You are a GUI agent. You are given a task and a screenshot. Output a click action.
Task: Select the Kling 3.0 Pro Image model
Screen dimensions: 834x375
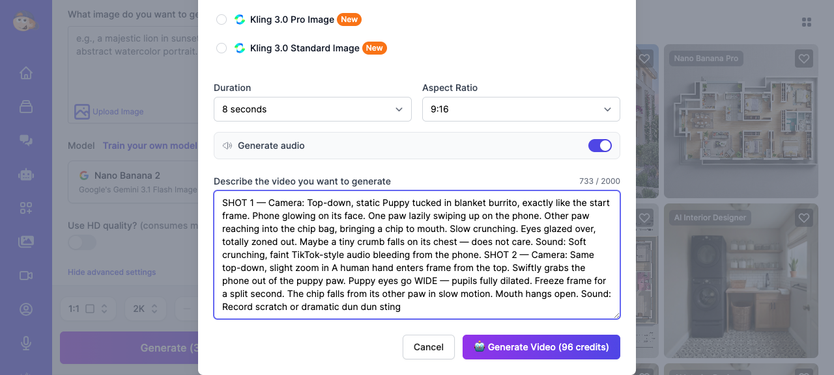pyautogui.click(x=222, y=19)
